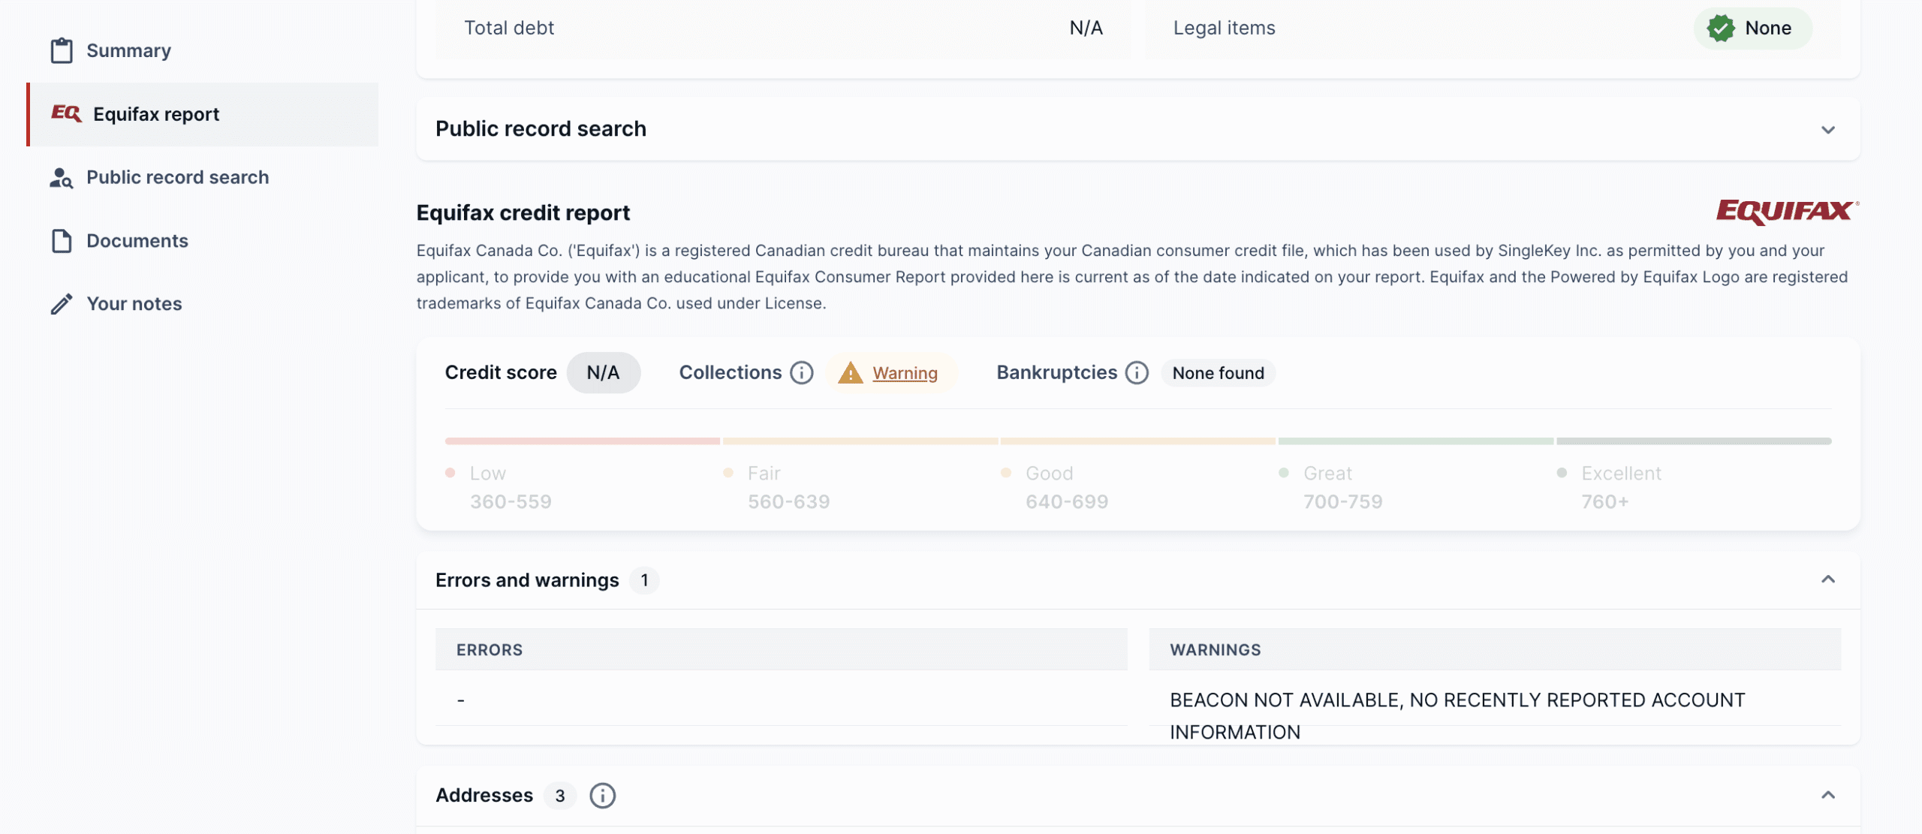Open the Collections info icon
1922x834 pixels.
point(802,373)
